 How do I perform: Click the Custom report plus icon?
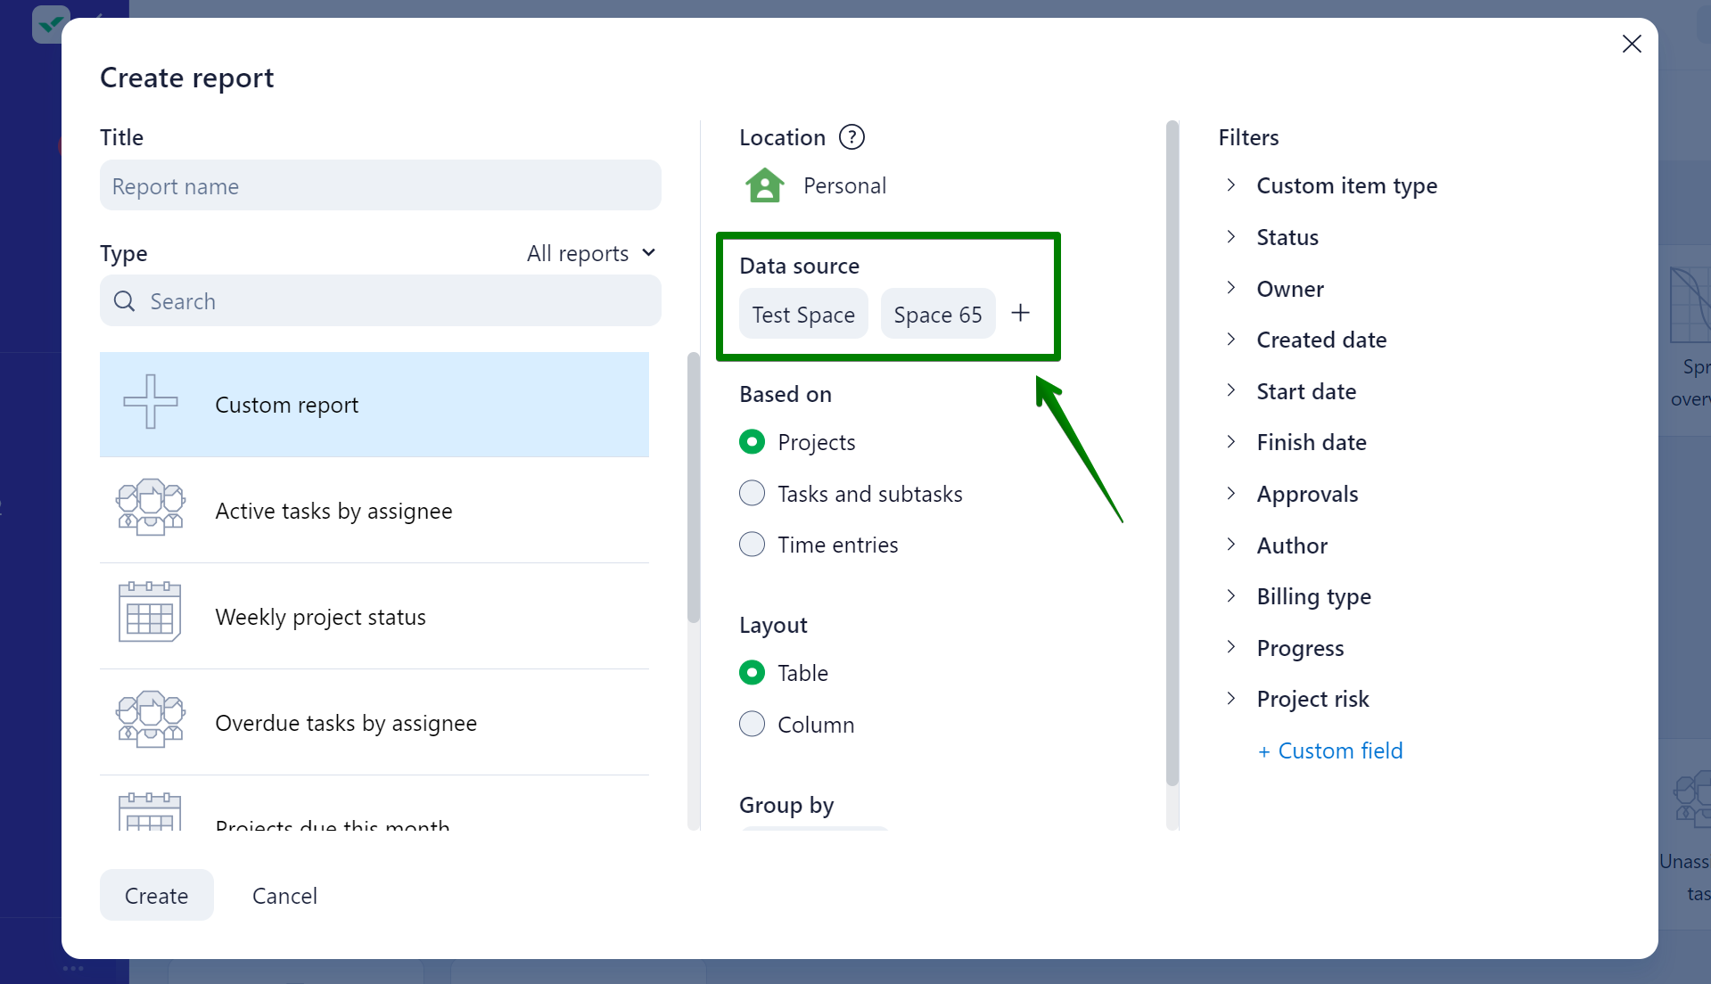pyautogui.click(x=150, y=402)
